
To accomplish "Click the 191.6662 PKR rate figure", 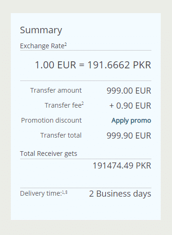I will coord(119,65).
